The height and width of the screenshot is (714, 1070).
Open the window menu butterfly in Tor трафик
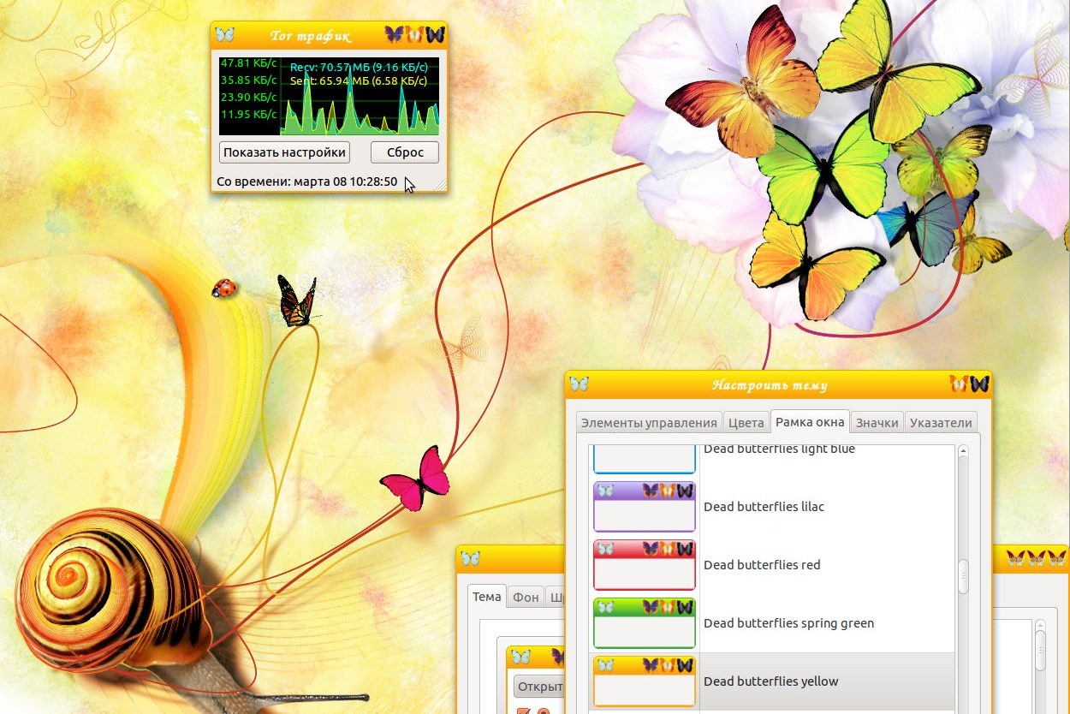tap(225, 34)
